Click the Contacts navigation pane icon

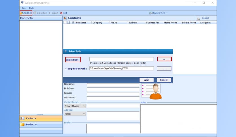point(22,118)
